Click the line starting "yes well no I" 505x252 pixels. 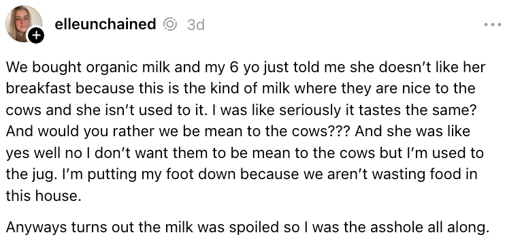tap(245, 153)
